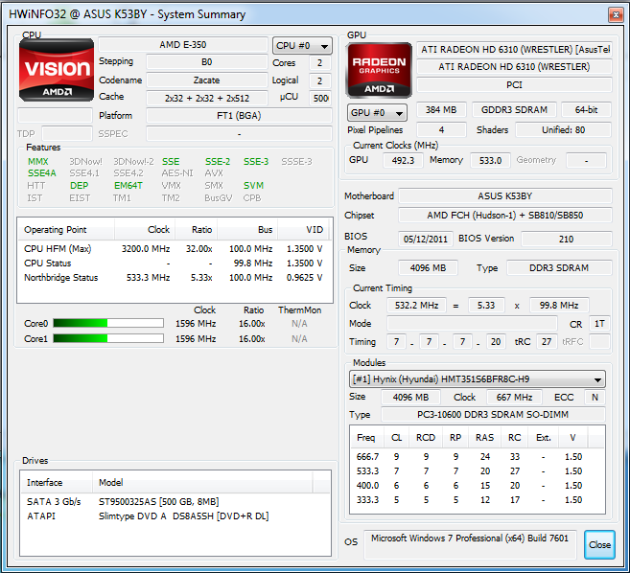Close the window with red X
Viewport: 630px width, 573px height.
point(615,15)
